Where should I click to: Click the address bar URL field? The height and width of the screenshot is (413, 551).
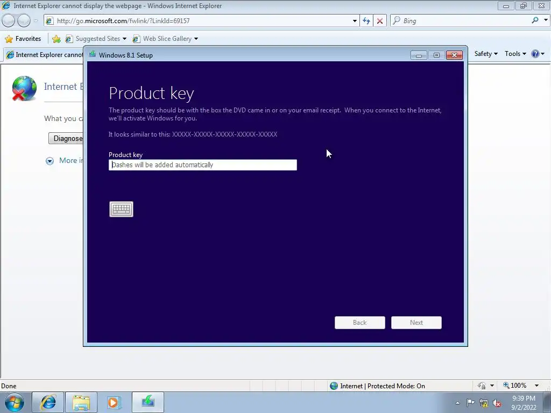(202, 21)
